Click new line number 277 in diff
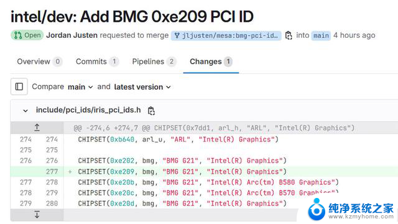This screenshot has height=224, width=398. coord(52,171)
